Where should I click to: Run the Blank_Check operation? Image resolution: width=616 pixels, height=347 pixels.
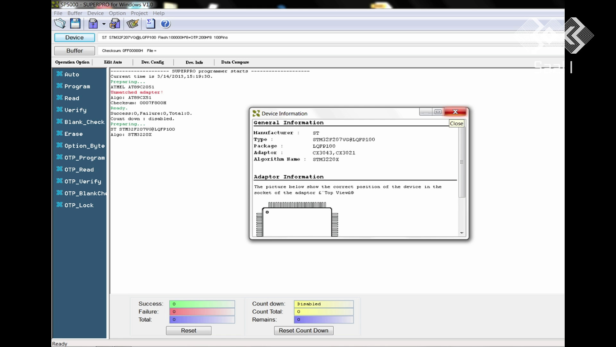coord(81,122)
